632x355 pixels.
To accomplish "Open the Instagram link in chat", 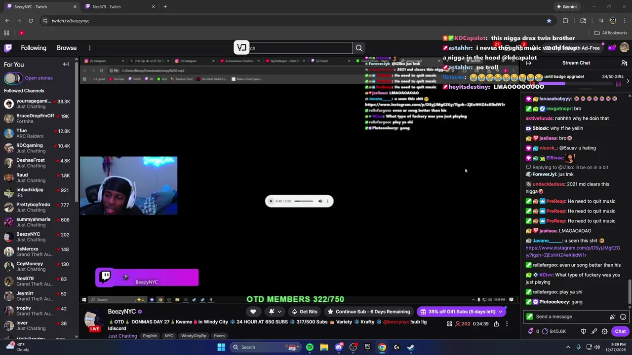I will (x=573, y=251).
